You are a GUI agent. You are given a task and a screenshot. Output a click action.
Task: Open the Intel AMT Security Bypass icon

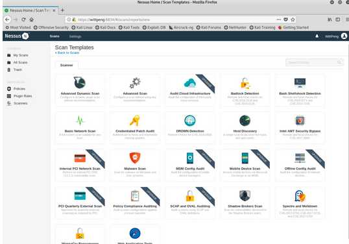(x=300, y=121)
